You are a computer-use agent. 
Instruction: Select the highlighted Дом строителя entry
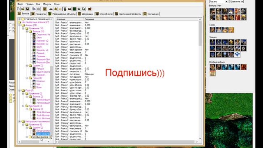43,134
